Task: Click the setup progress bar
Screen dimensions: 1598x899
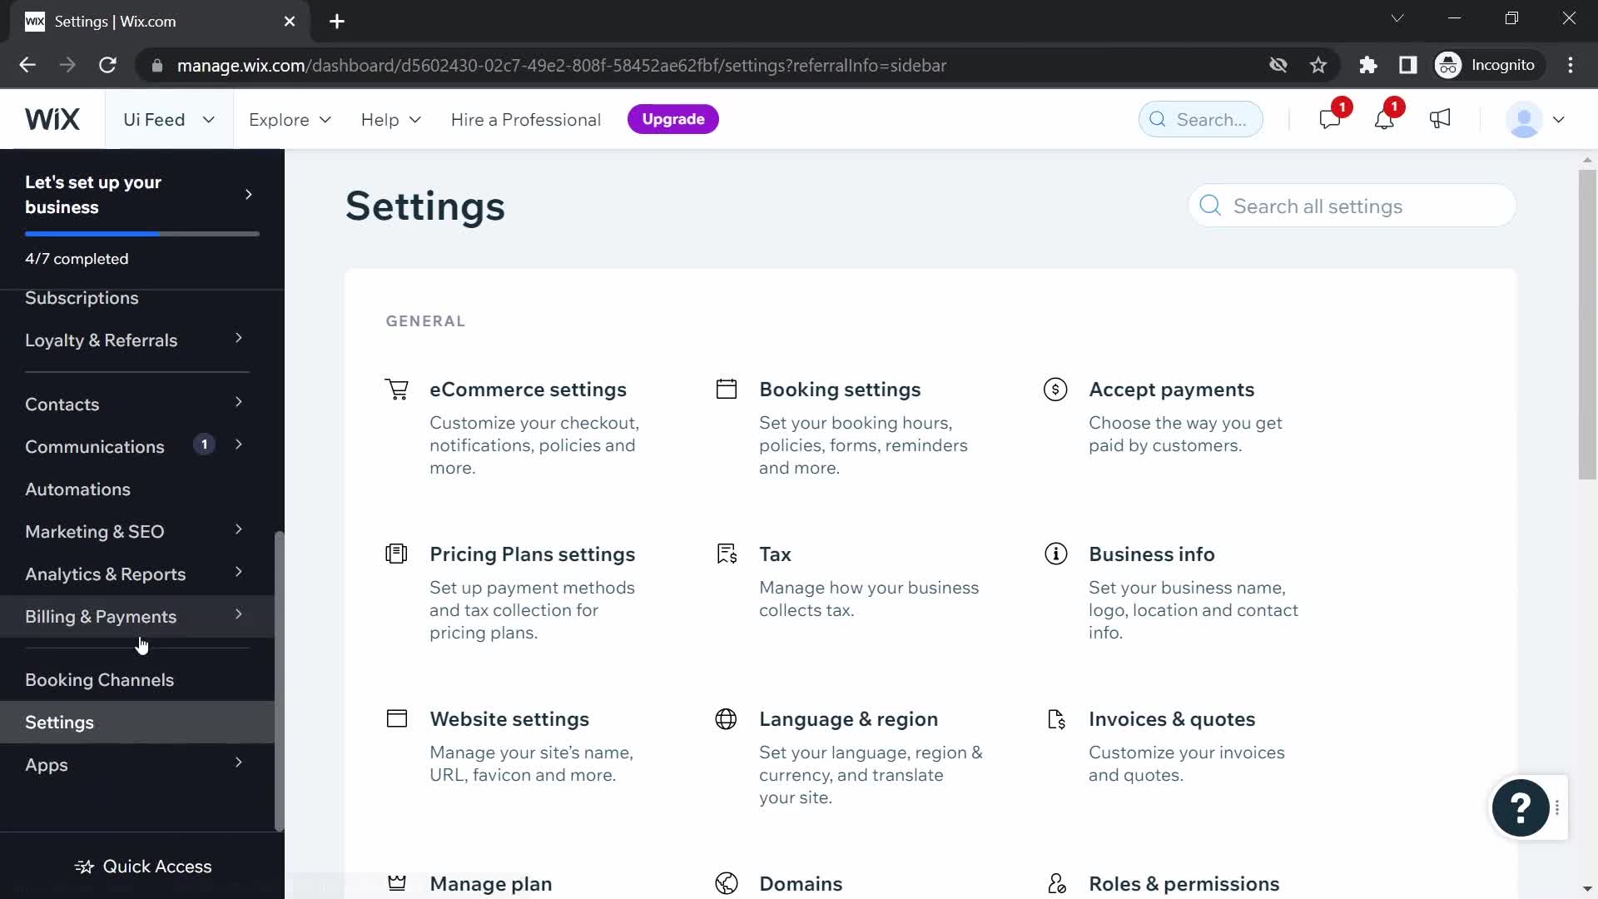Action: pos(142,234)
